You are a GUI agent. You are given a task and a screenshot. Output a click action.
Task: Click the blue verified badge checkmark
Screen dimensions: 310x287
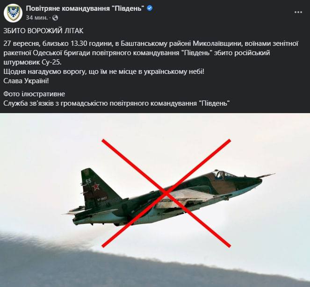[150, 8]
